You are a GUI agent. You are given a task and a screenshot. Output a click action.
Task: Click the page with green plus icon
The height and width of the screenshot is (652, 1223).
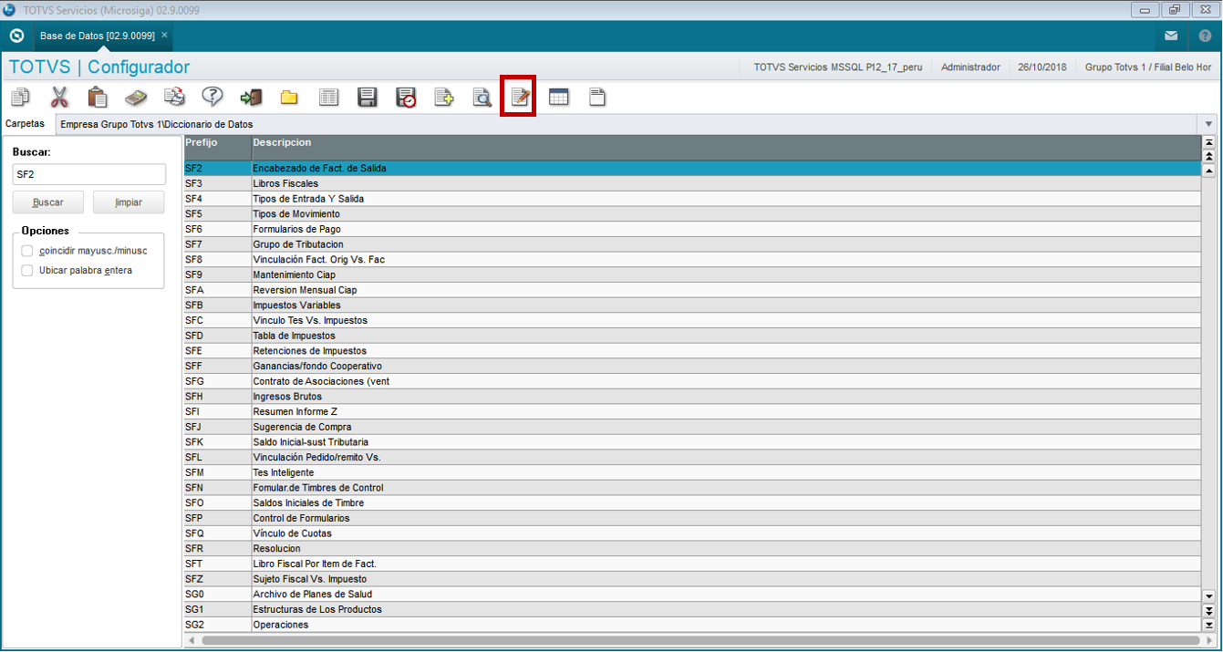click(x=444, y=97)
